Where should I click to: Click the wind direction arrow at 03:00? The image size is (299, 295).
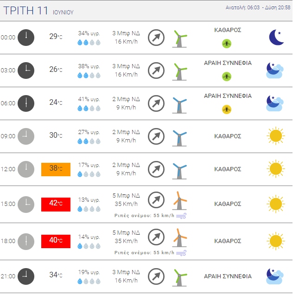coord(156,71)
